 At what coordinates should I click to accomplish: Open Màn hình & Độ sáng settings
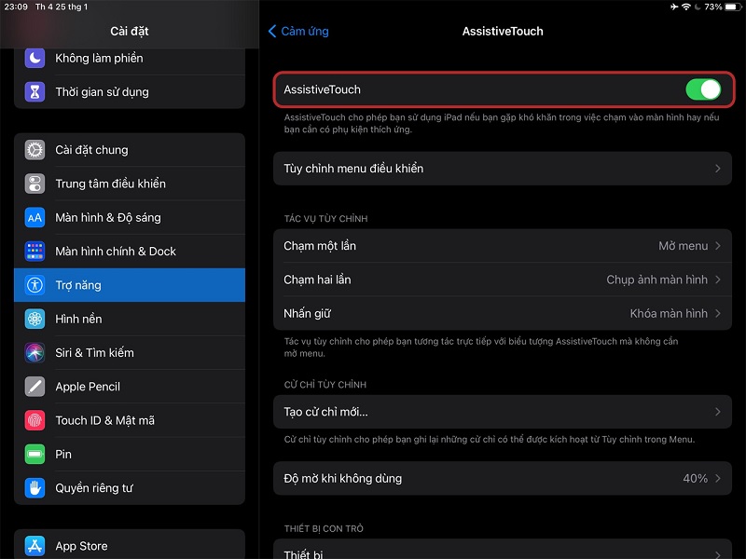click(130, 217)
